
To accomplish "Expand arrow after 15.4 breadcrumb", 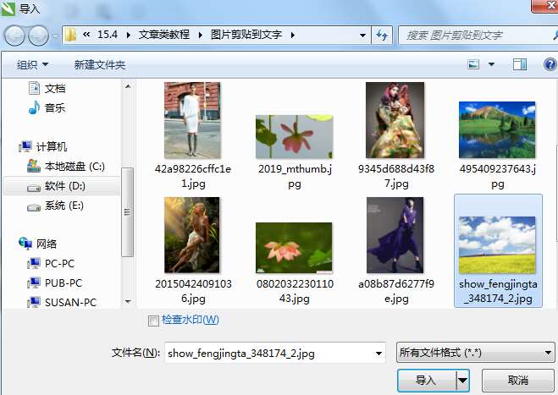I will point(129,35).
